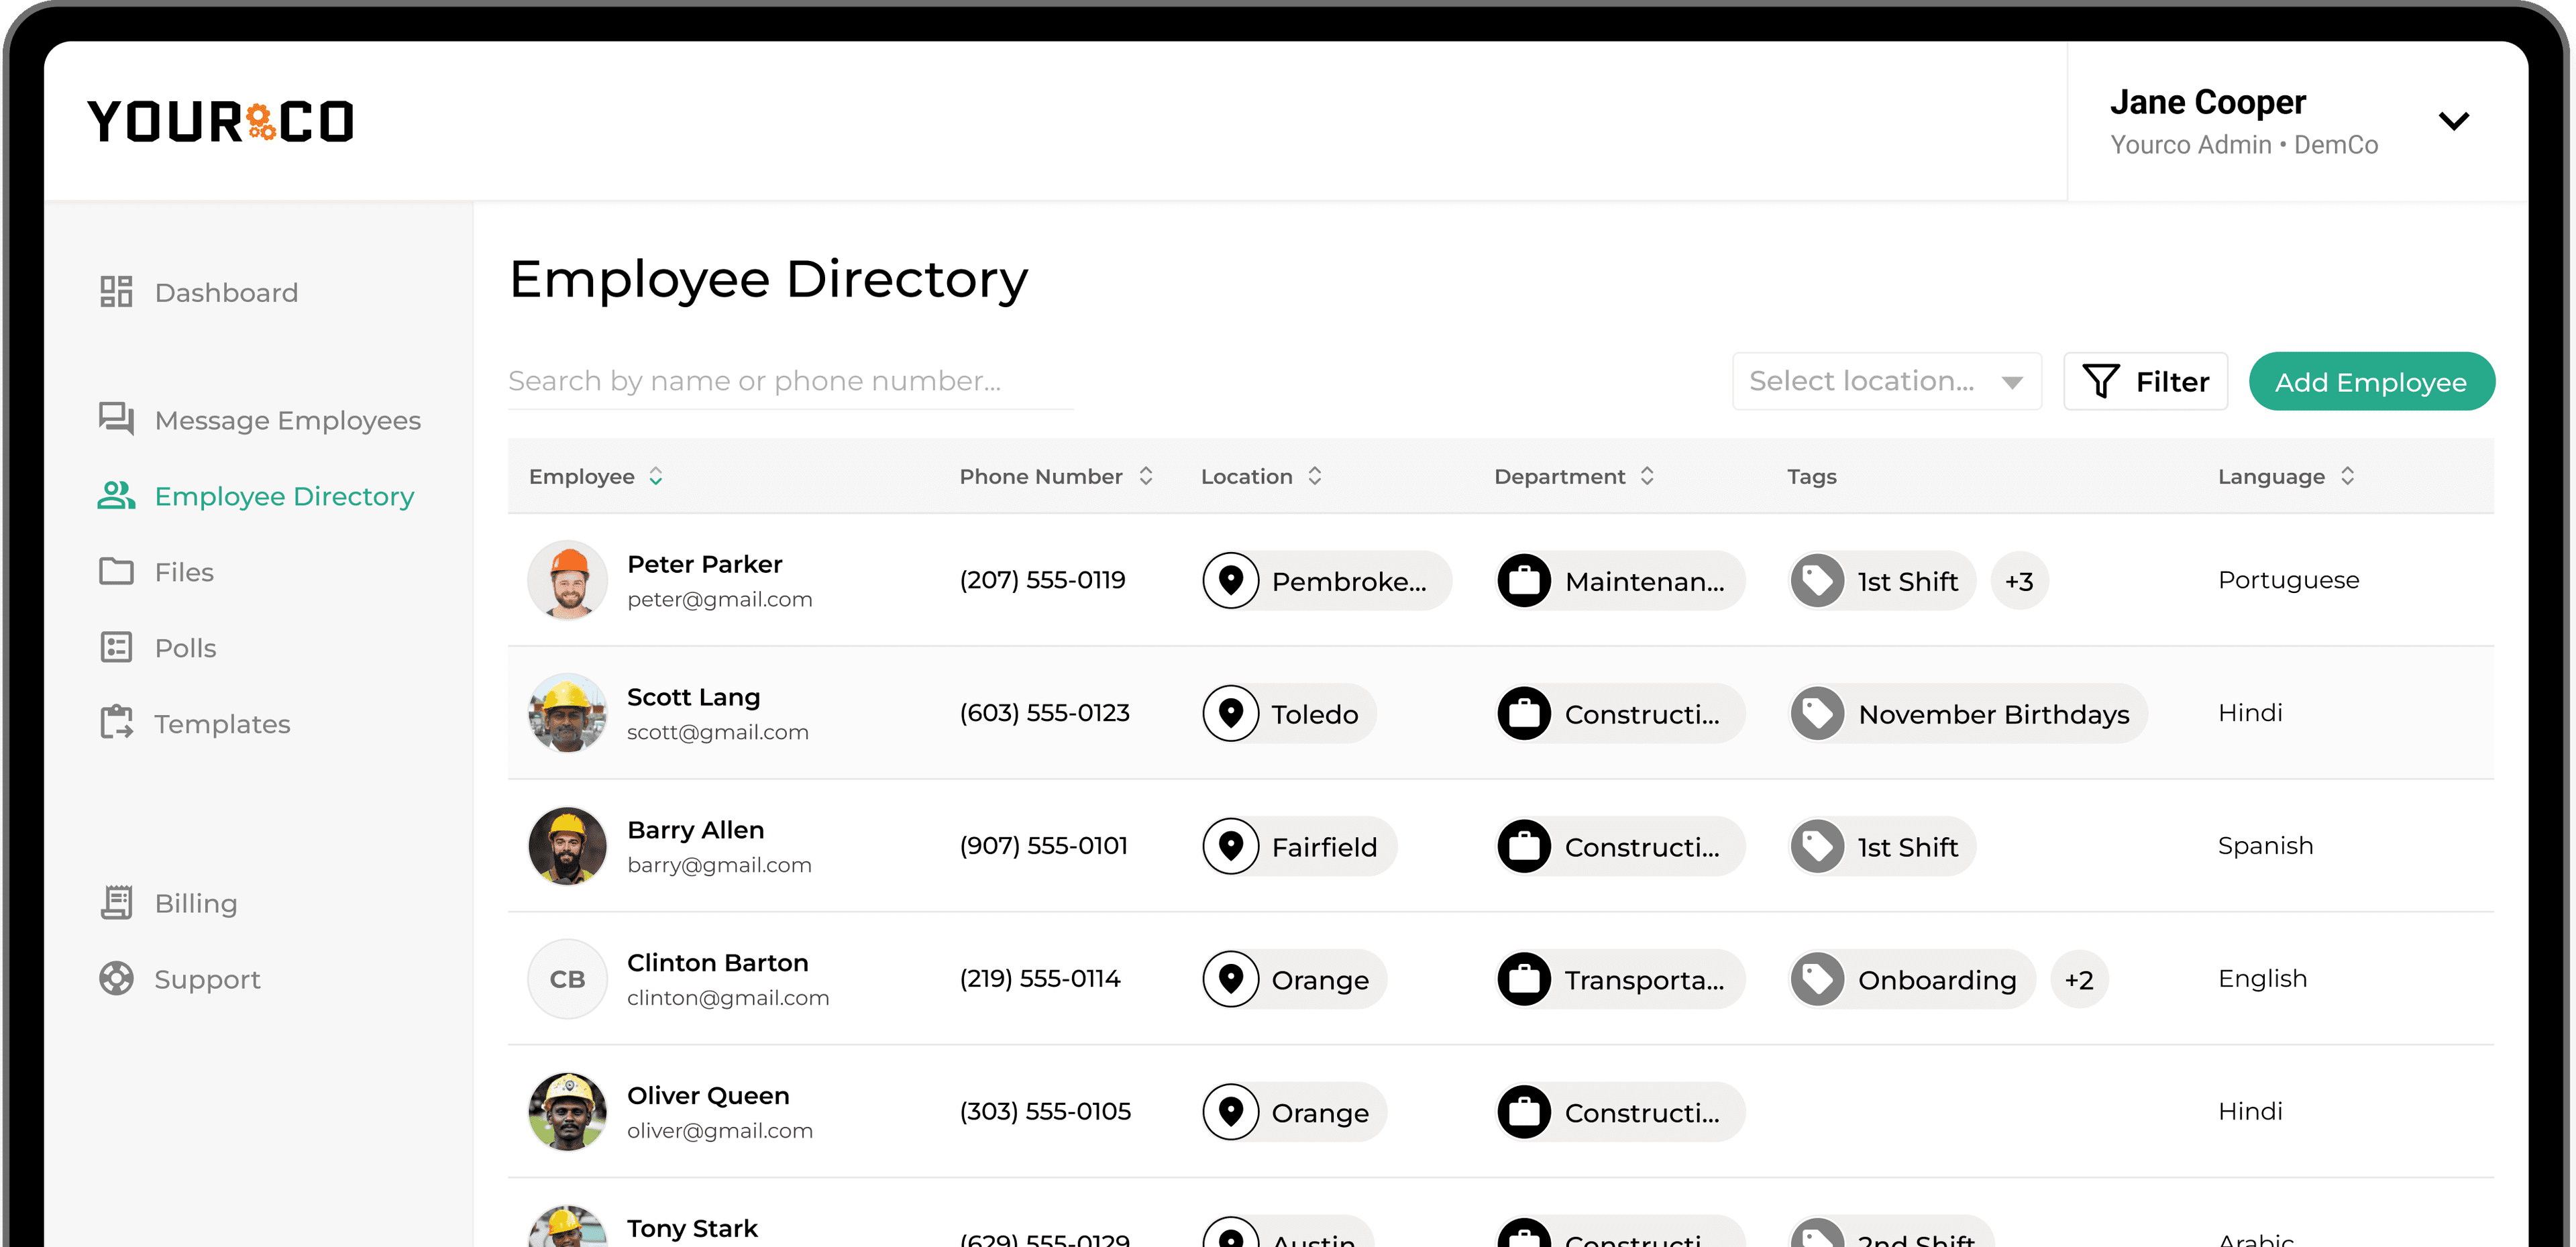
Task: Click Peter Parker's avatar photo
Action: (567, 580)
